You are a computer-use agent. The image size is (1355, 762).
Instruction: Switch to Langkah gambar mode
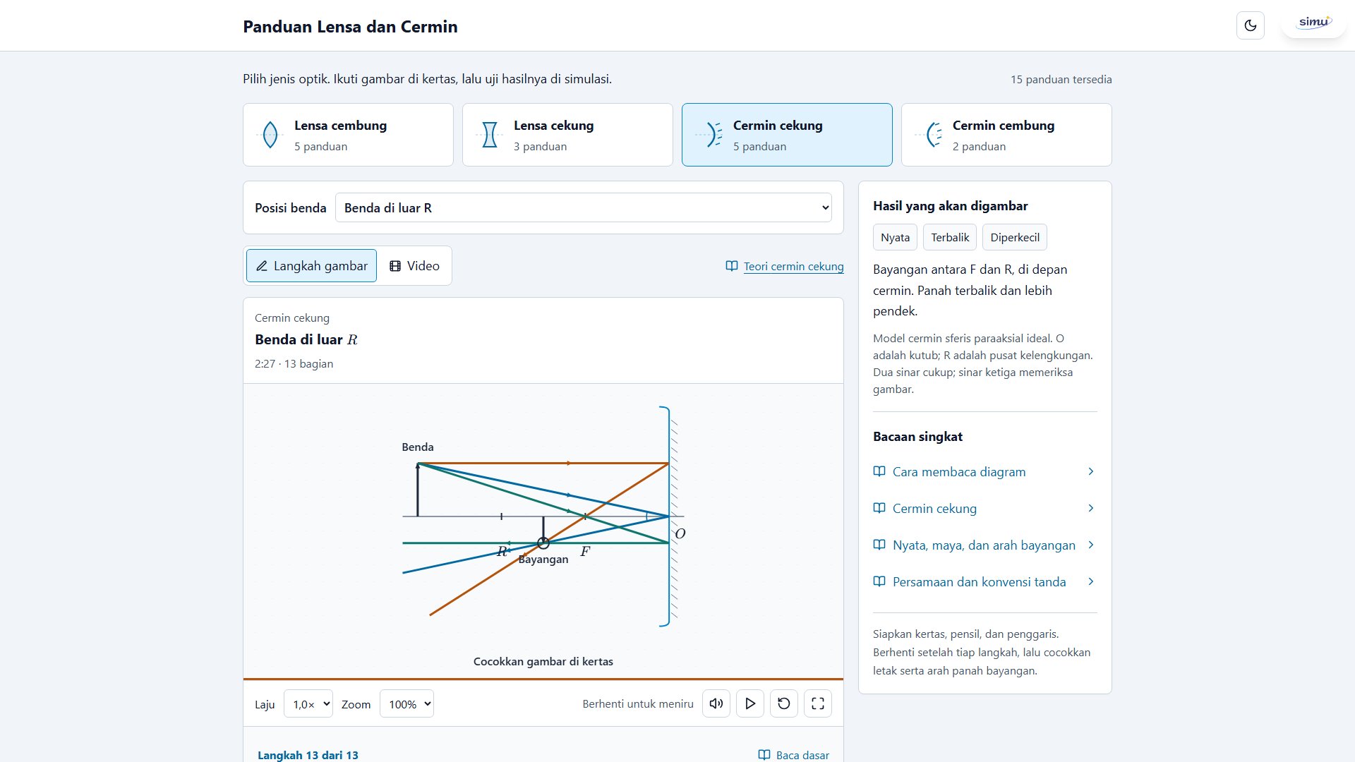(x=311, y=265)
